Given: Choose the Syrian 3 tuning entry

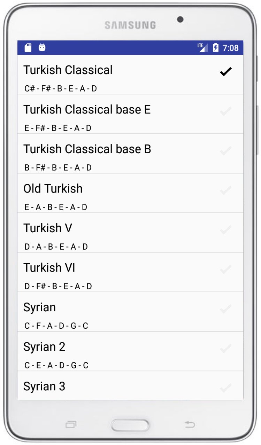Looking at the screenshot, I should pos(44,387).
